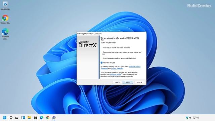This screenshot has height=121, width=215.
Task: Open taskbar Search magnifier
Action: coord(11,118)
